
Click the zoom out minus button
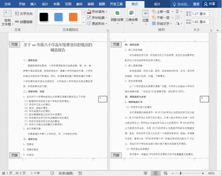pyautogui.click(x=173, y=173)
